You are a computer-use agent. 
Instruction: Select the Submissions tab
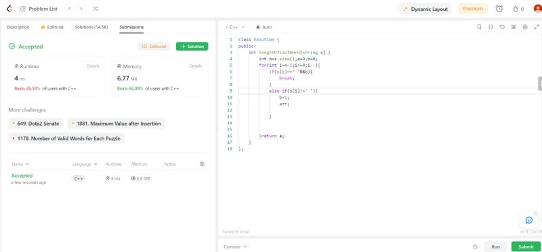click(131, 27)
